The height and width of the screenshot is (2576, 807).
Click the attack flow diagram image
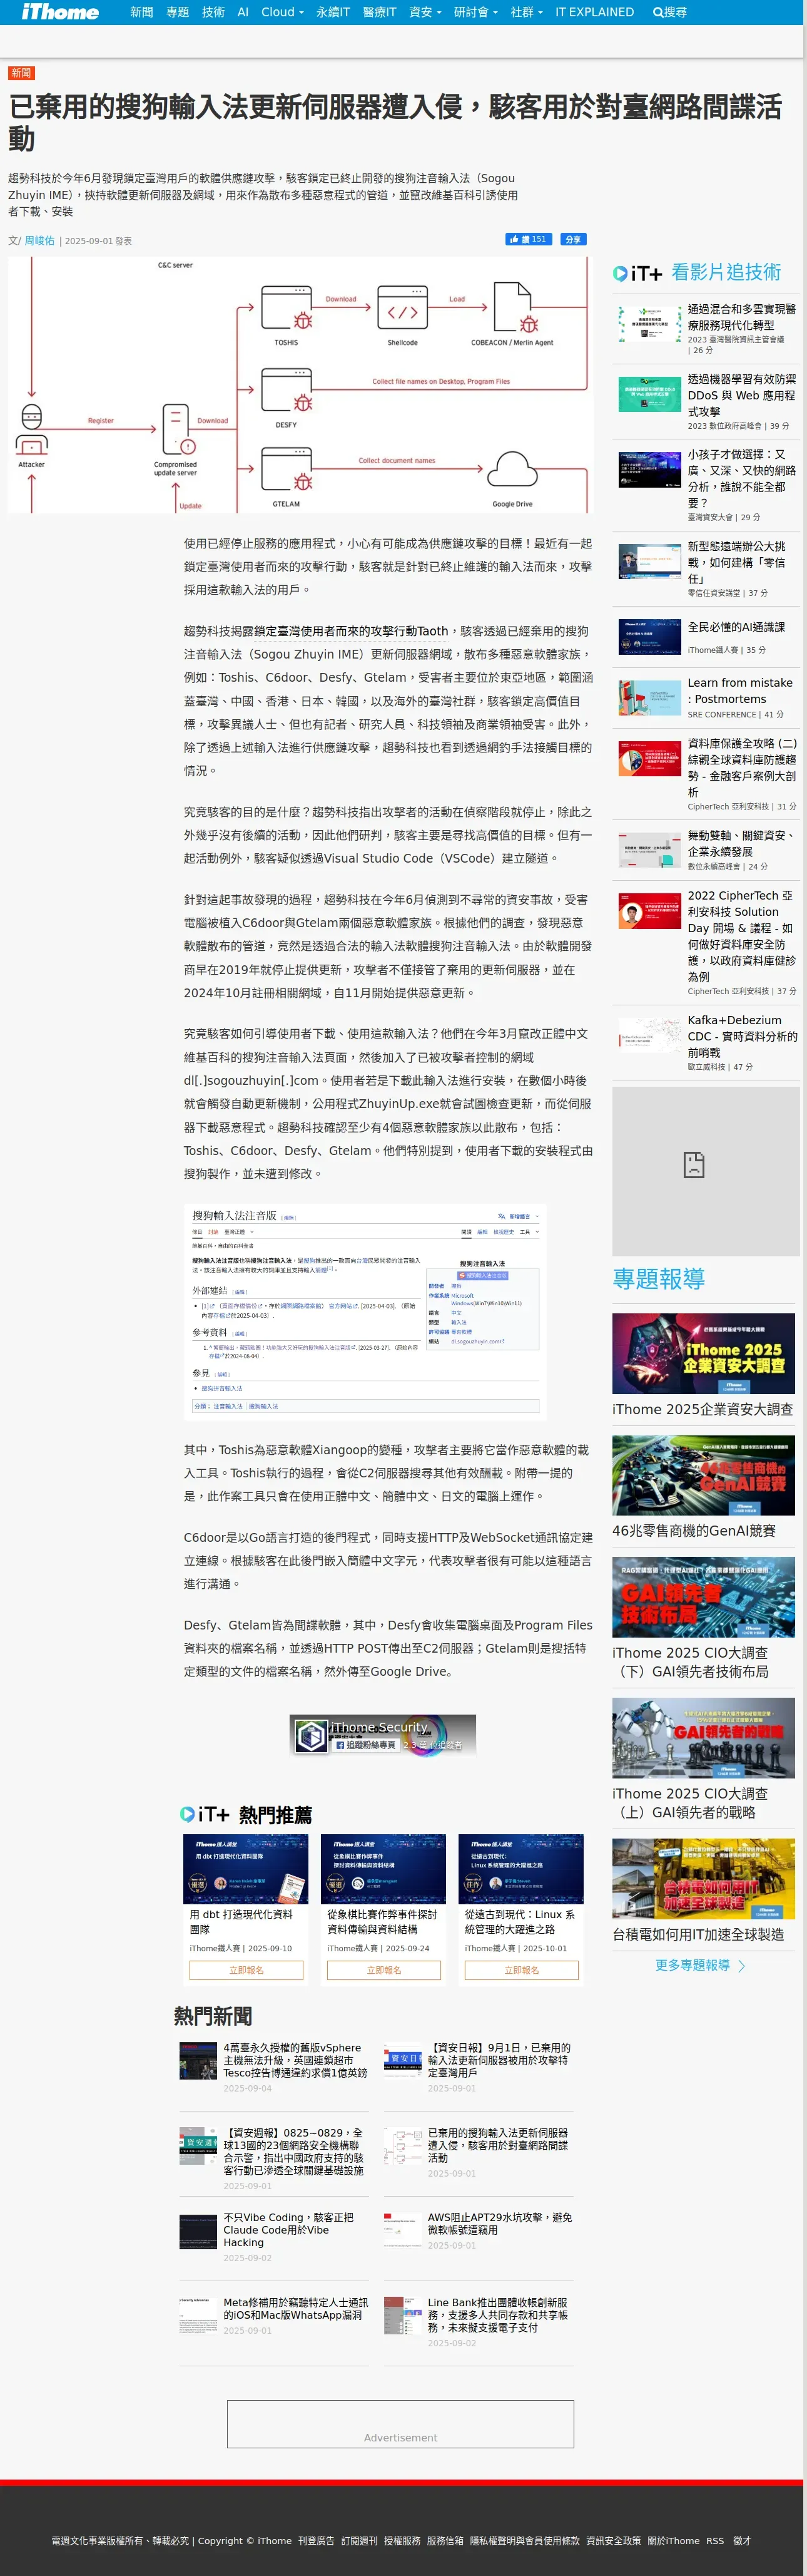click(x=300, y=385)
